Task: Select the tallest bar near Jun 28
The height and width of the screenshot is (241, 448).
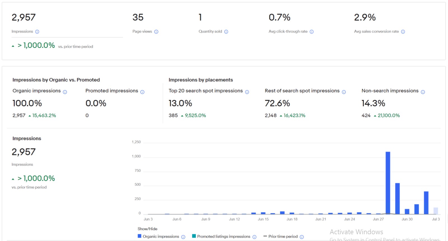Action: [x=388, y=183]
